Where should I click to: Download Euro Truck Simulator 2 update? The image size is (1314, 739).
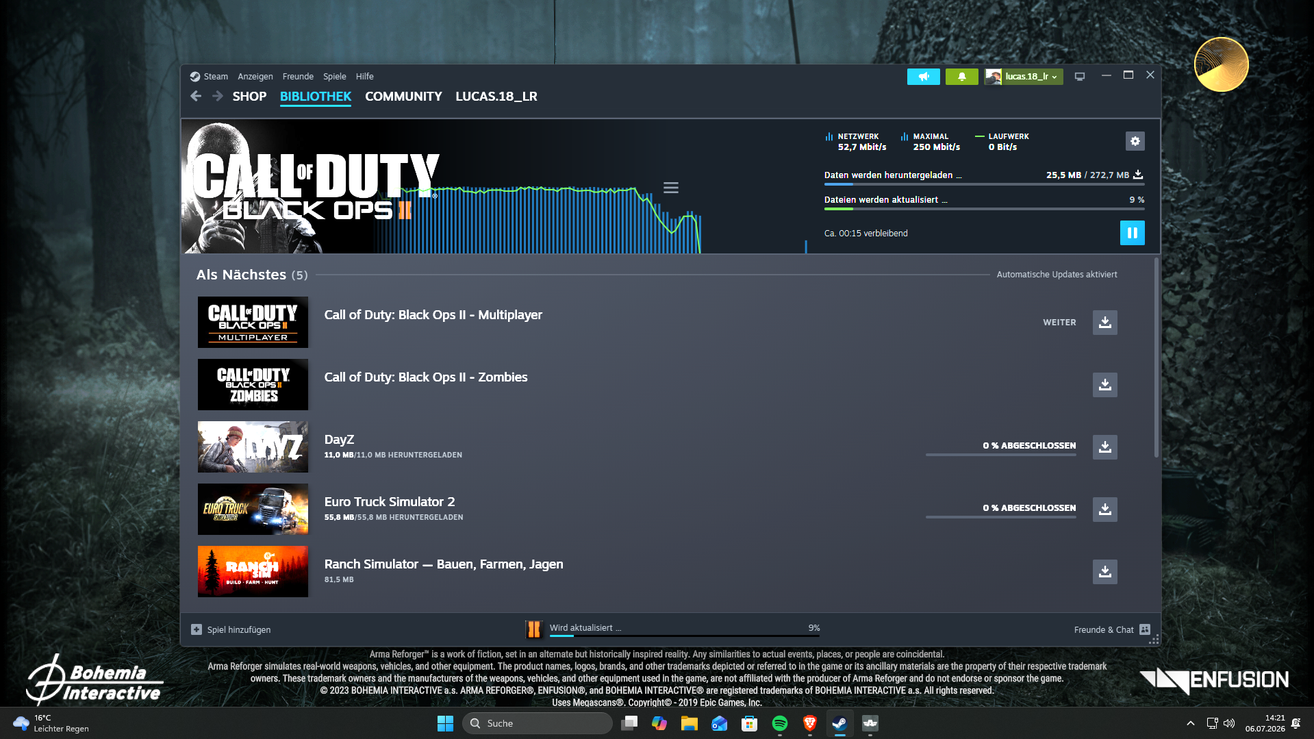point(1104,510)
